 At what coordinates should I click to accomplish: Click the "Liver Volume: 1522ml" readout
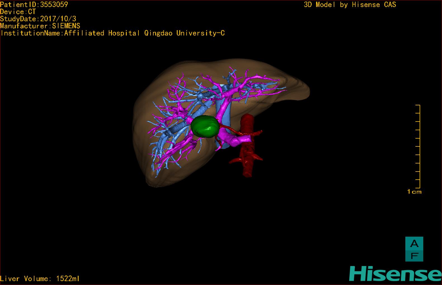[40, 279]
